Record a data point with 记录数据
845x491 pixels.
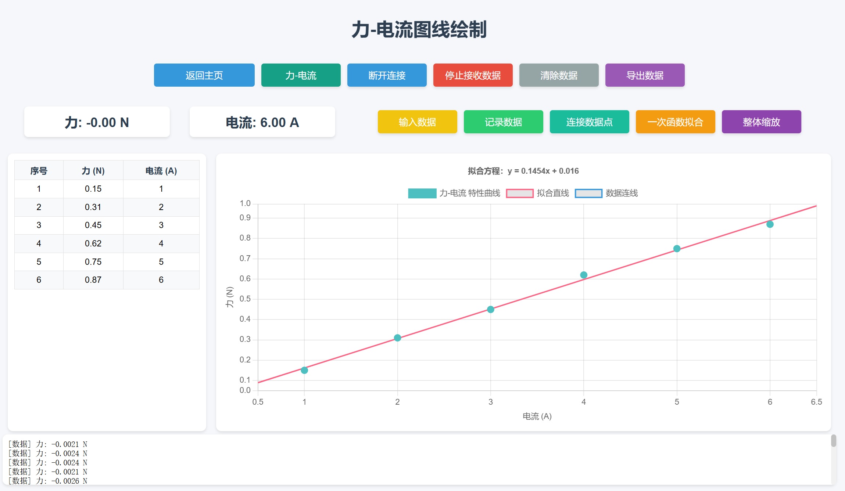pos(504,122)
